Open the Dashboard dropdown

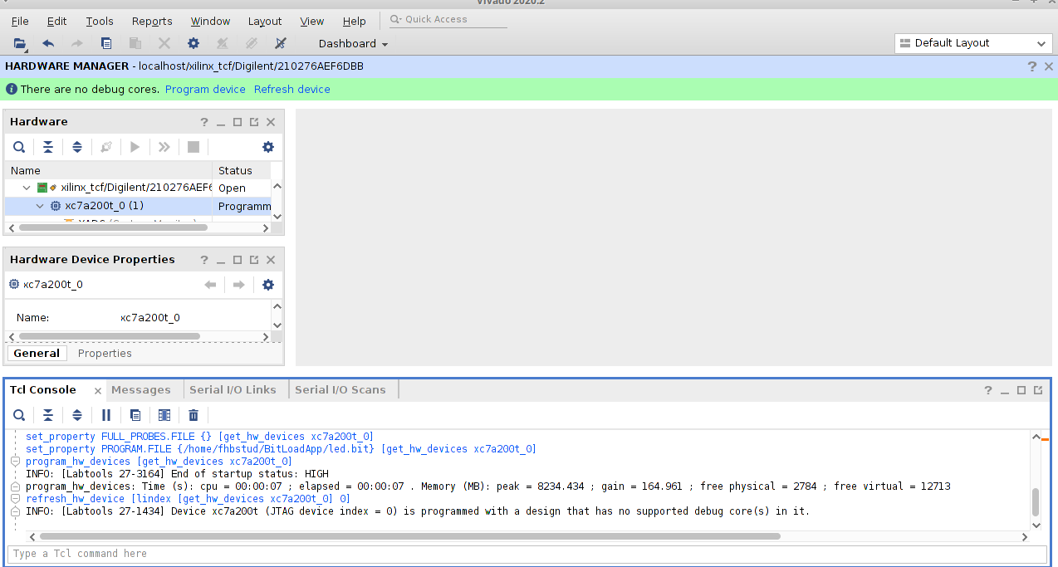coord(353,44)
